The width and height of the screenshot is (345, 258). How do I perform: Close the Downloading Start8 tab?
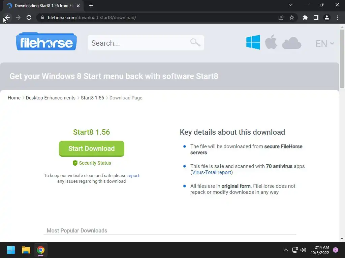coord(78,6)
